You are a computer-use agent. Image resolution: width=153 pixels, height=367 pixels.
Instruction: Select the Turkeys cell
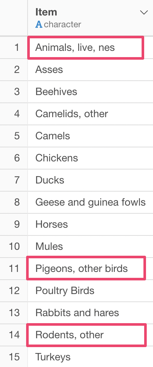pyautogui.click(x=90, y=357)
